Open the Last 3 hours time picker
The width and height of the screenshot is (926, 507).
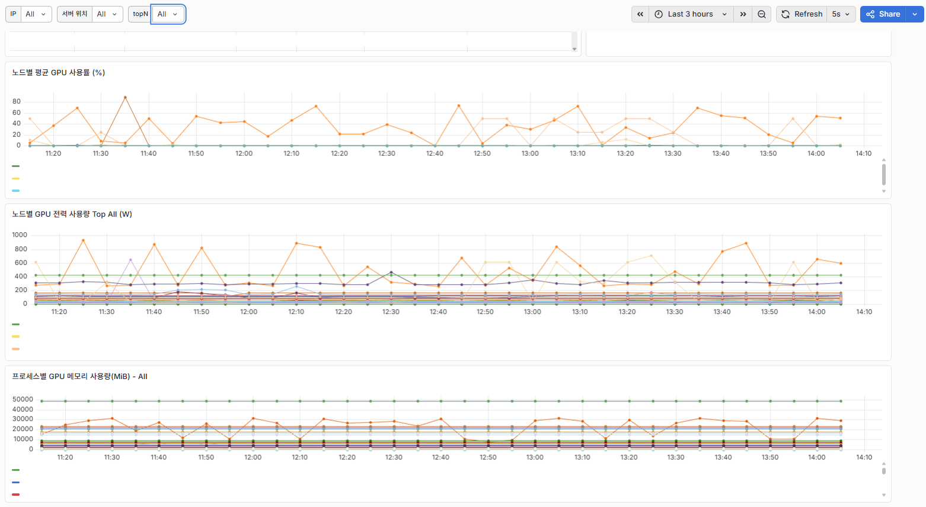tap(691, 14)
